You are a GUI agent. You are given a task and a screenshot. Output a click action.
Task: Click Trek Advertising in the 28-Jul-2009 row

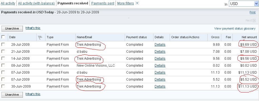tap(89, 45)
